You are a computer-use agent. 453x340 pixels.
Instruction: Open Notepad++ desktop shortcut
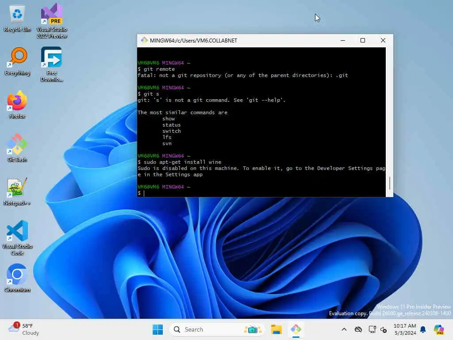17,191
